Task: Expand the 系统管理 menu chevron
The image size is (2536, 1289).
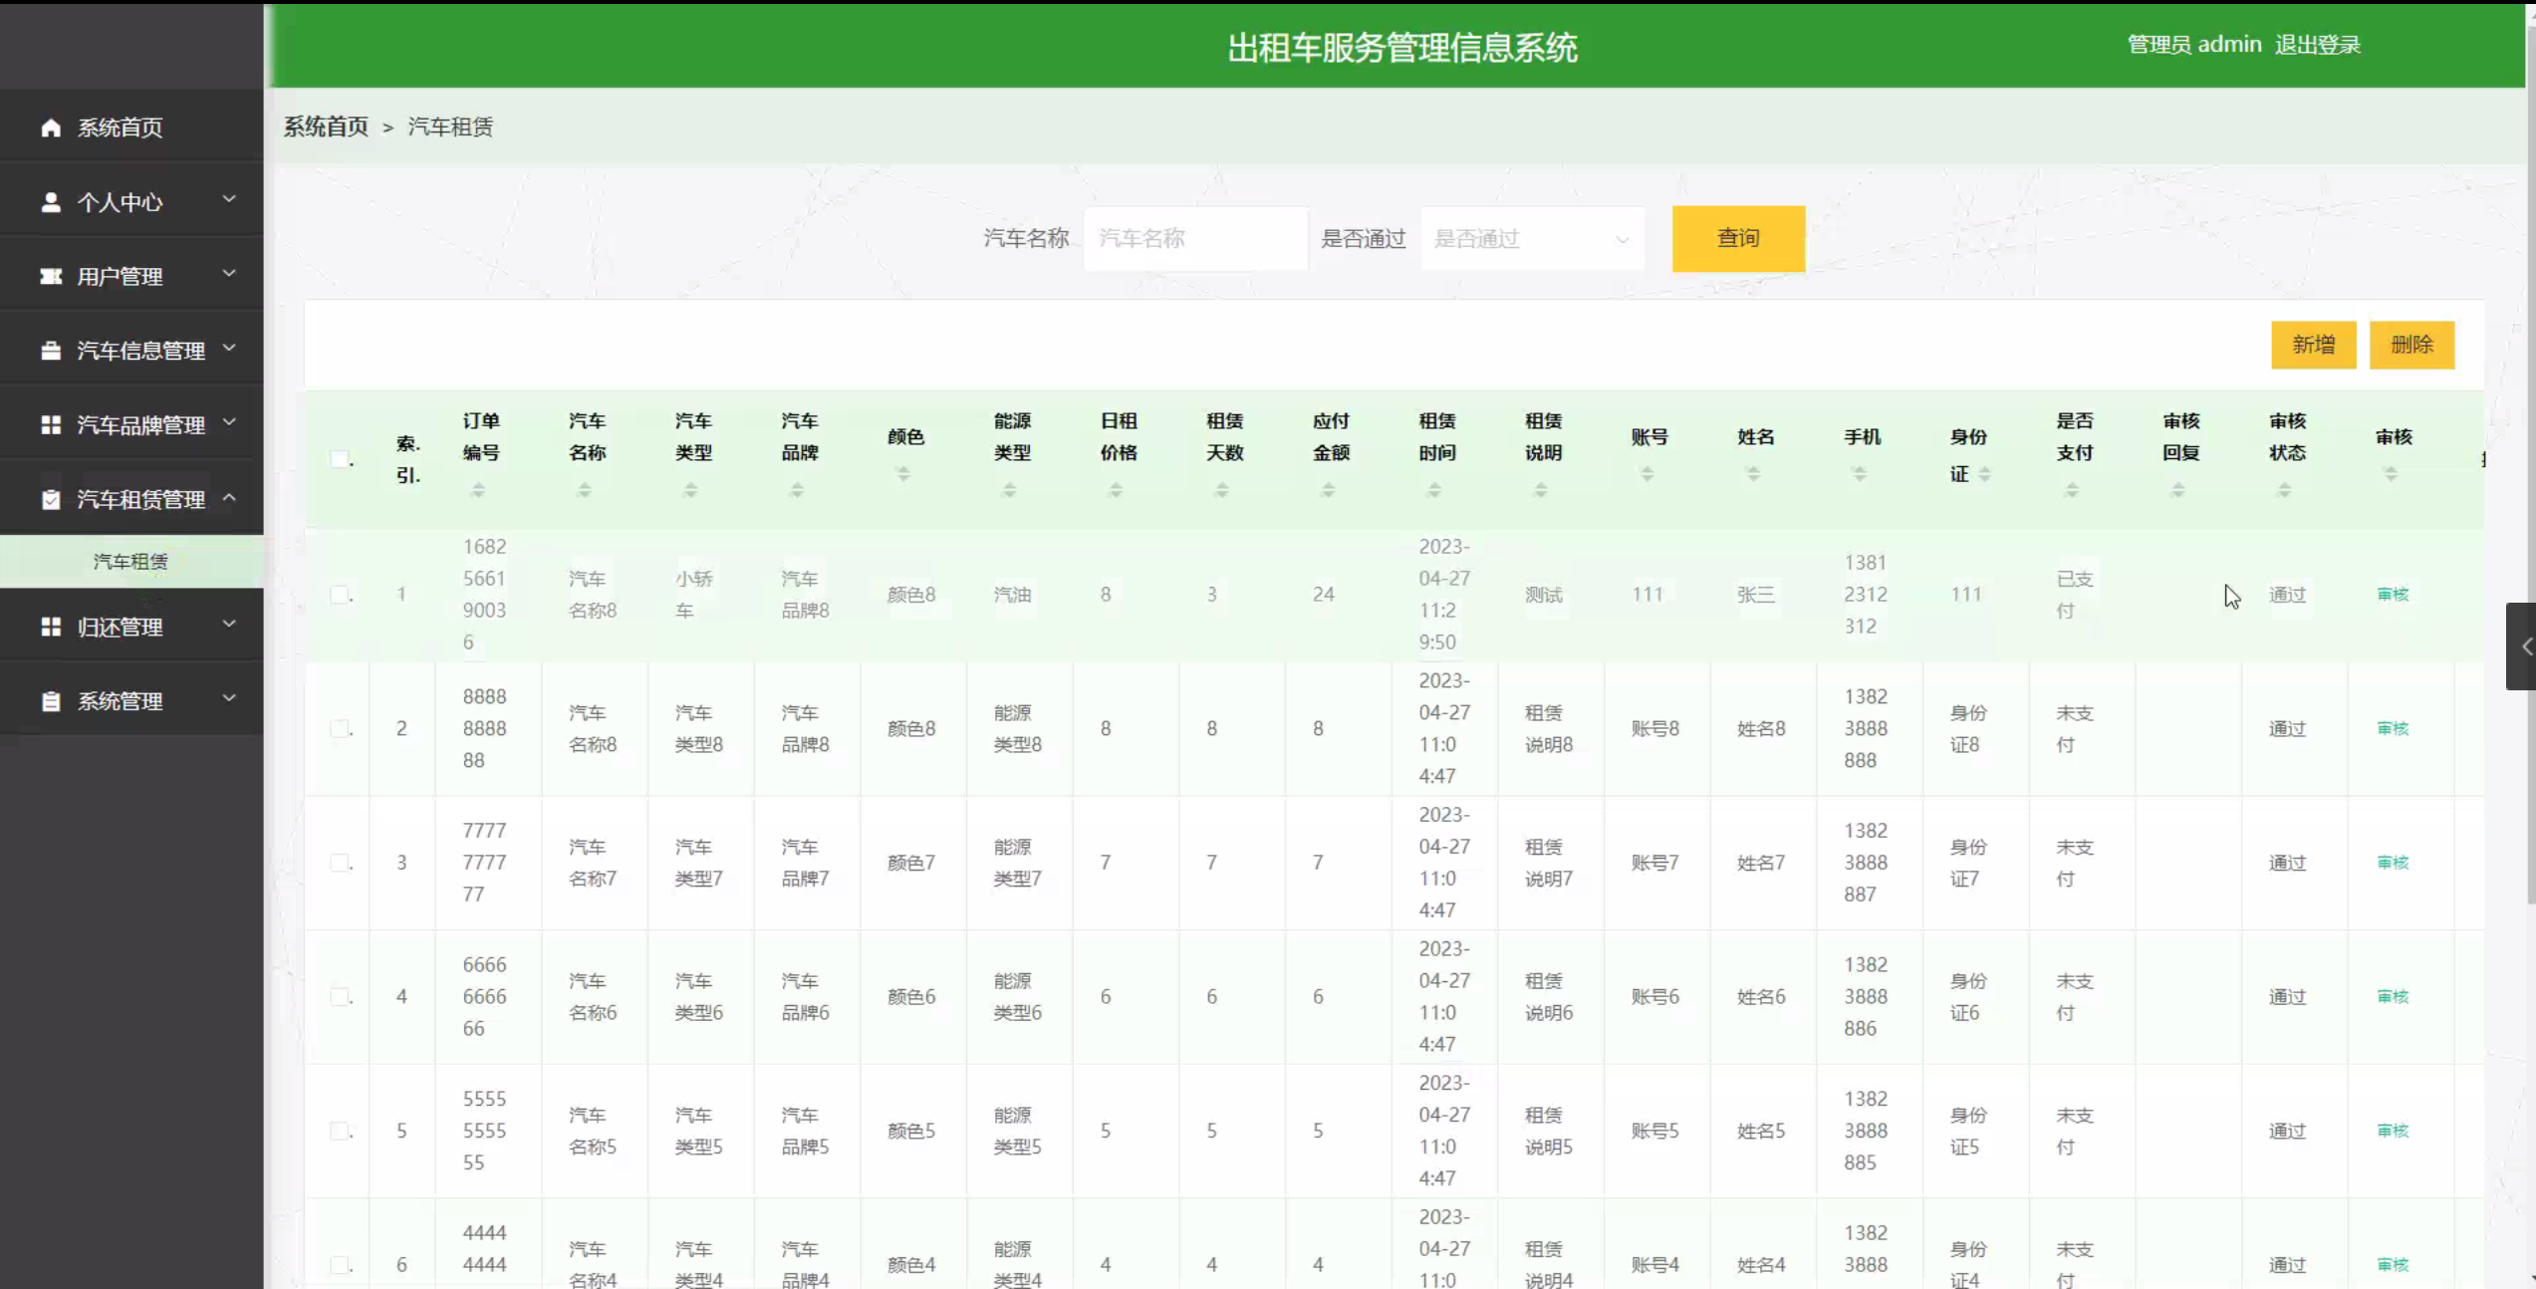Action: tap(229, 698)
